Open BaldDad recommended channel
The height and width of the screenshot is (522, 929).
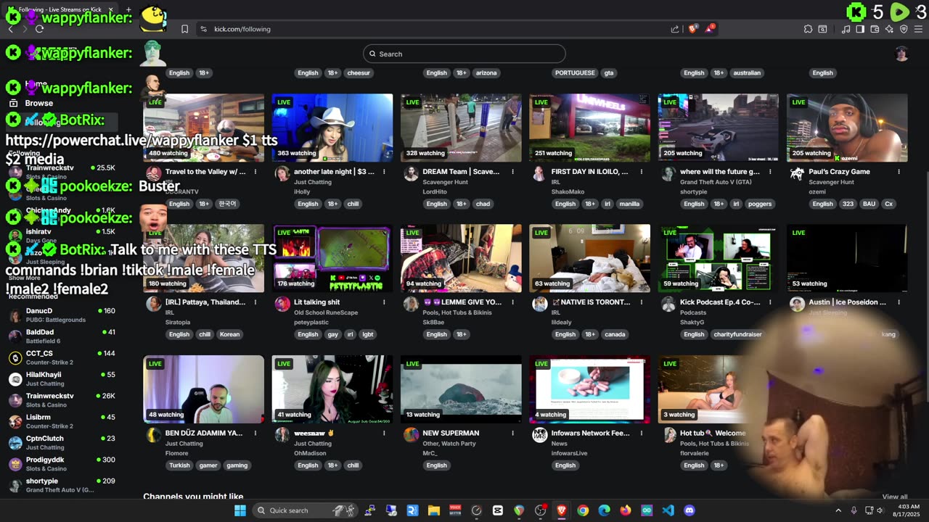coord(62,336)
